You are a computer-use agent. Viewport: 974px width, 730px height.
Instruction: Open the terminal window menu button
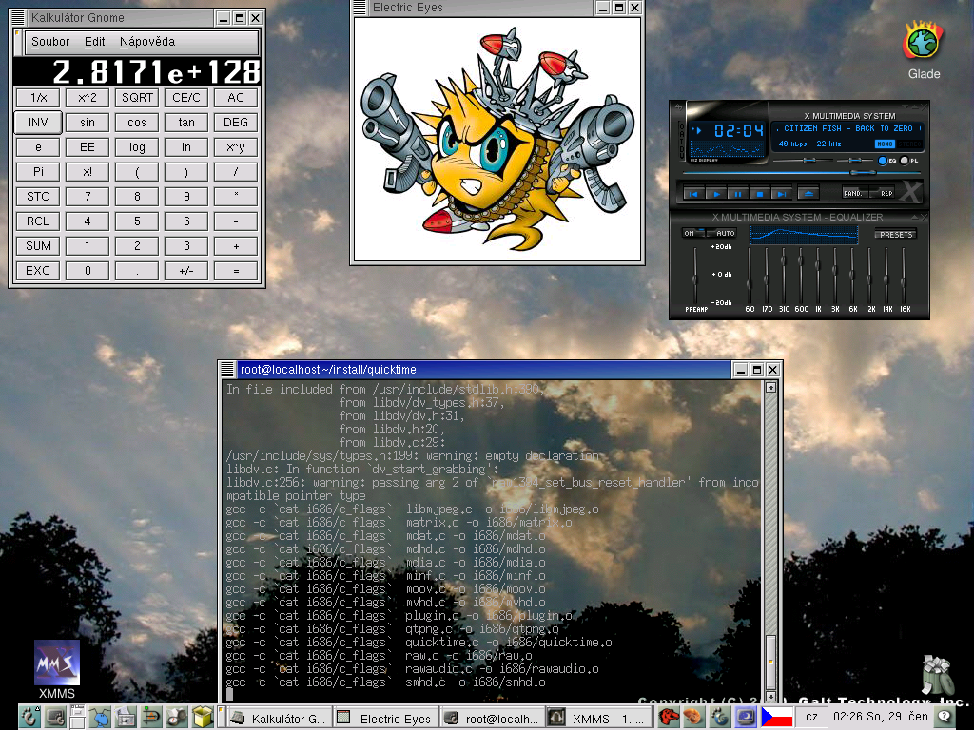pos(227,370)
